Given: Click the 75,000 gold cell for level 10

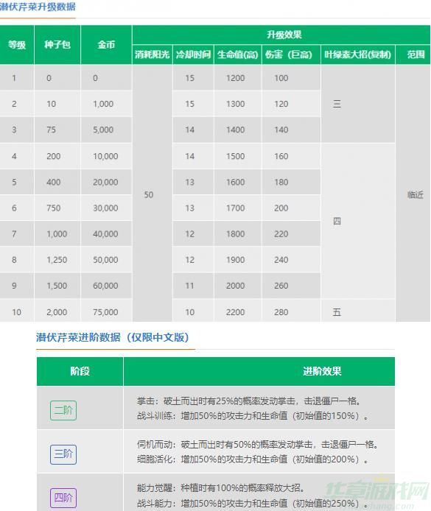Looking at the screenshot, I should [105, 312].
